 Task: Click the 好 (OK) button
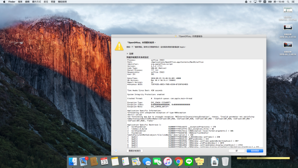click(237, 151)
